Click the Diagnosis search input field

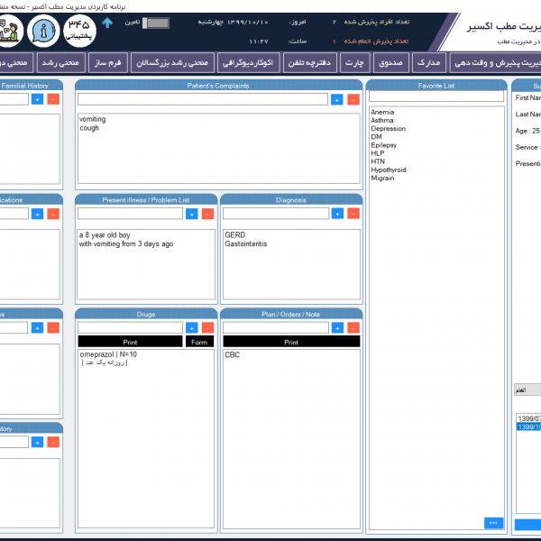click(275, 214)
